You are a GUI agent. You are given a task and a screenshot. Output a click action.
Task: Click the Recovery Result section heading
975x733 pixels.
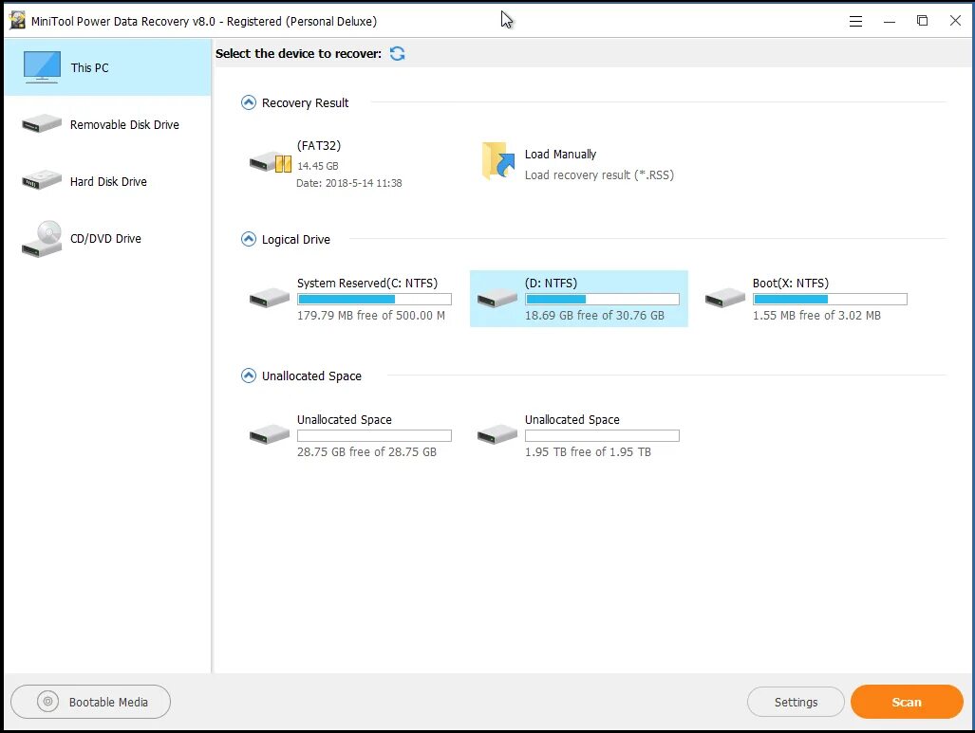(306, 103)
